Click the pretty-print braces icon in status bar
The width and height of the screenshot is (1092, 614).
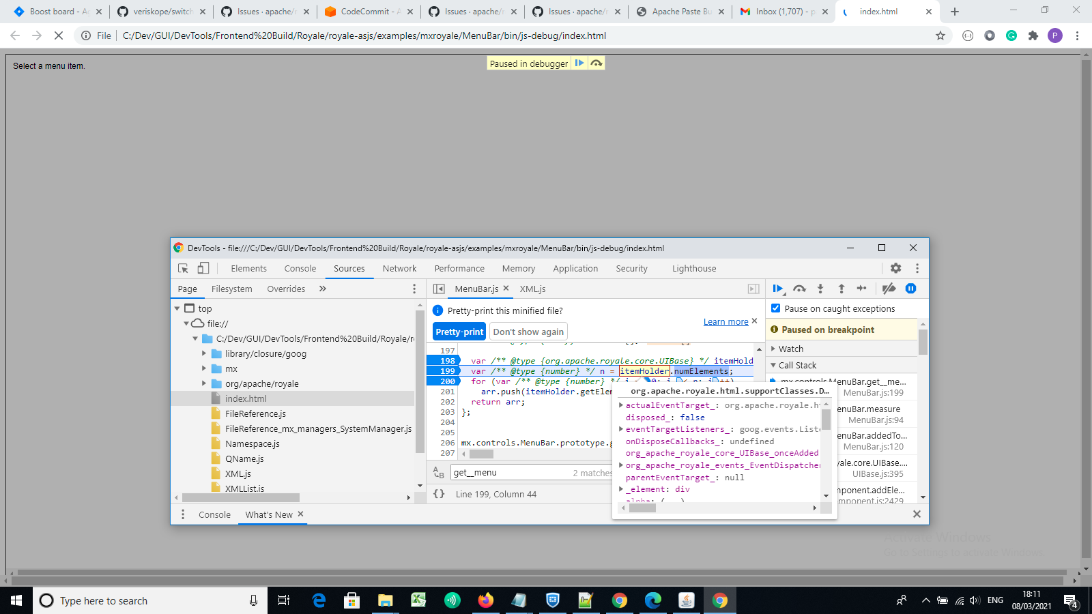440,494
